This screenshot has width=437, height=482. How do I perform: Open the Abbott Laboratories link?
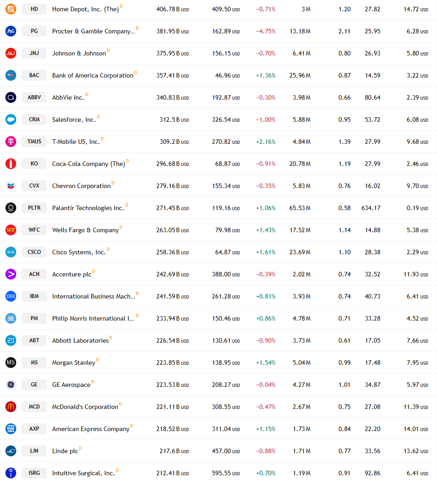(x=81, y=340)
